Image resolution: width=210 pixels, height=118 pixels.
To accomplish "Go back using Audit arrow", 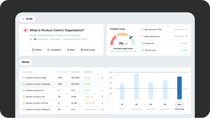I will (23, 19).
